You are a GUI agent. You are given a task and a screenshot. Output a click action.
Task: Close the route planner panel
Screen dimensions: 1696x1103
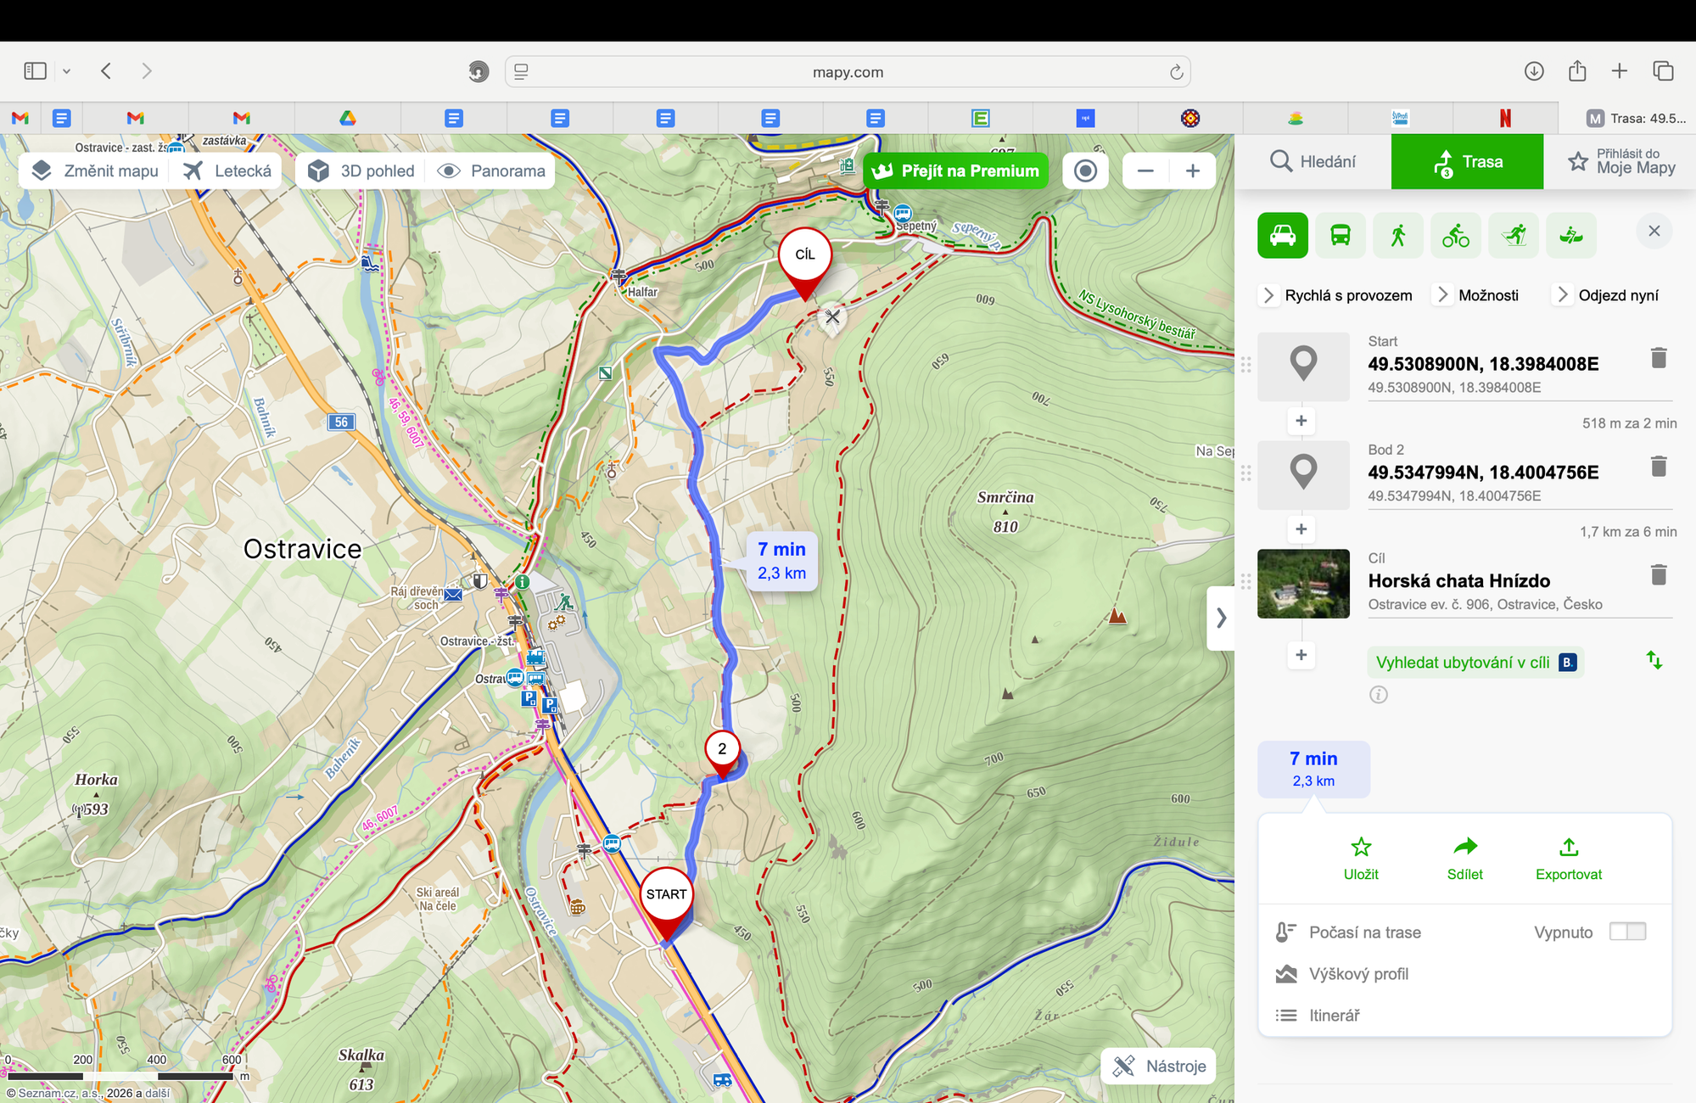click(1654, 231)
